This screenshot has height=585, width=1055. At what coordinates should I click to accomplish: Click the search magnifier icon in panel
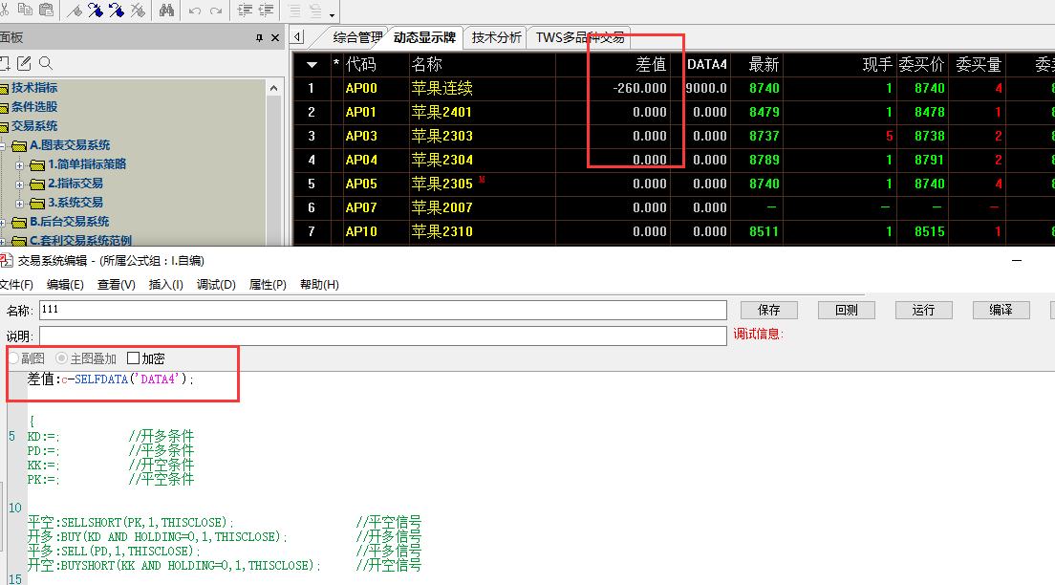pos(46,63)
